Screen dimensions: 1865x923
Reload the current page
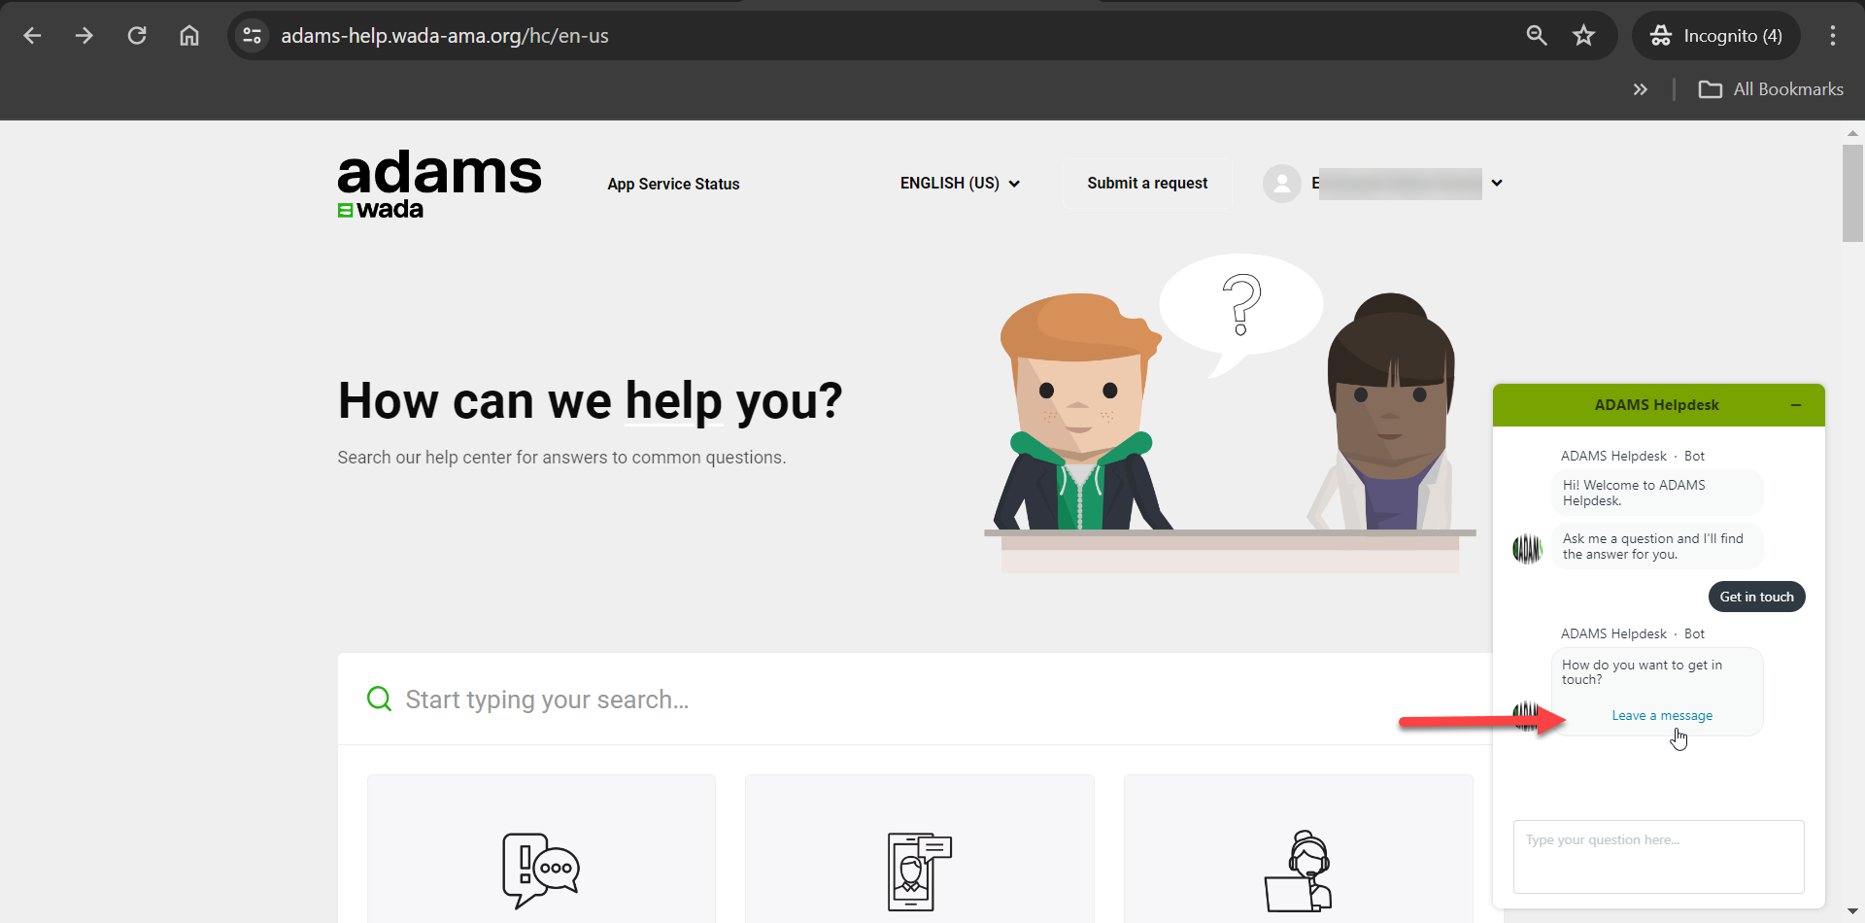pos(137,36)
